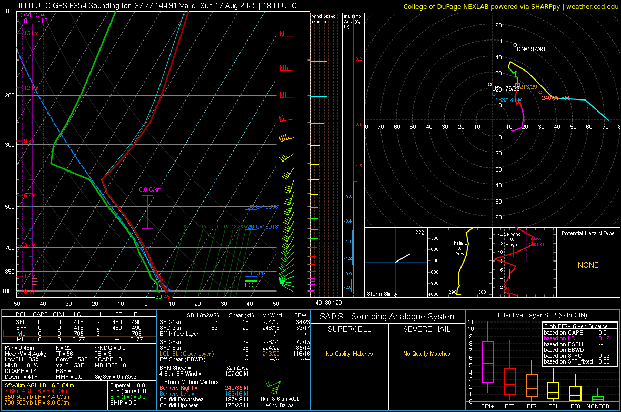This screenshot has width=621, height=412.
Task: Click the orange 213/29 hodograph marker label
Action: coord(528,87)
